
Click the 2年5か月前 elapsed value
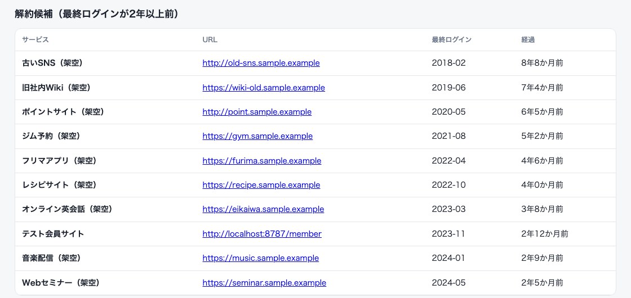(x=542, y=283)
